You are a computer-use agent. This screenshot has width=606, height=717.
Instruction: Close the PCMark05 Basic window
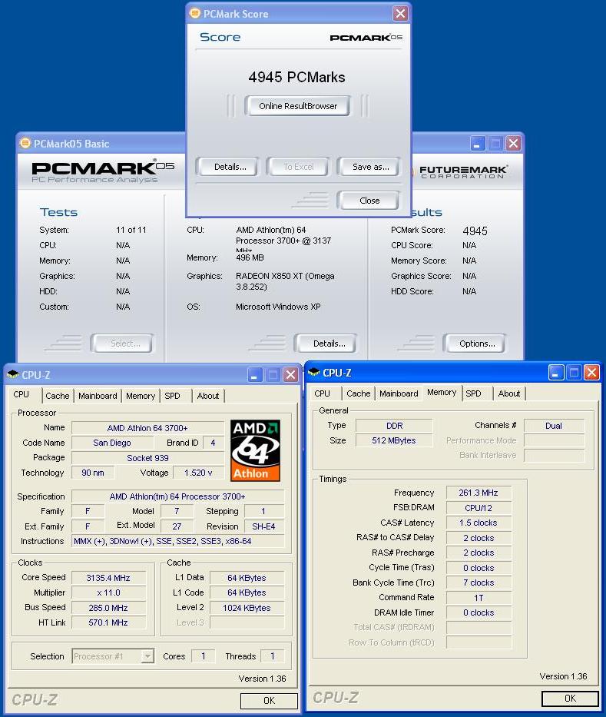tap(513, 144)
